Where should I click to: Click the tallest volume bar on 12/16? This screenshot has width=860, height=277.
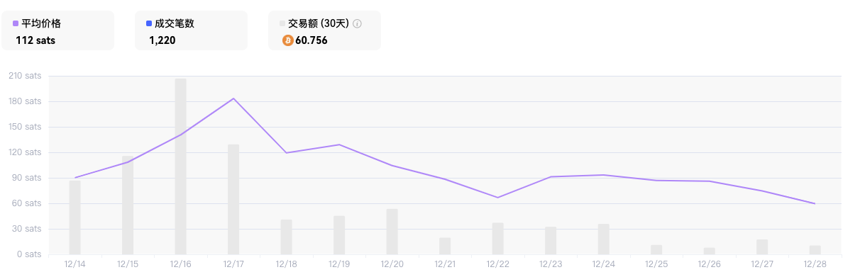pyautogui.click(x=181, y=166)
